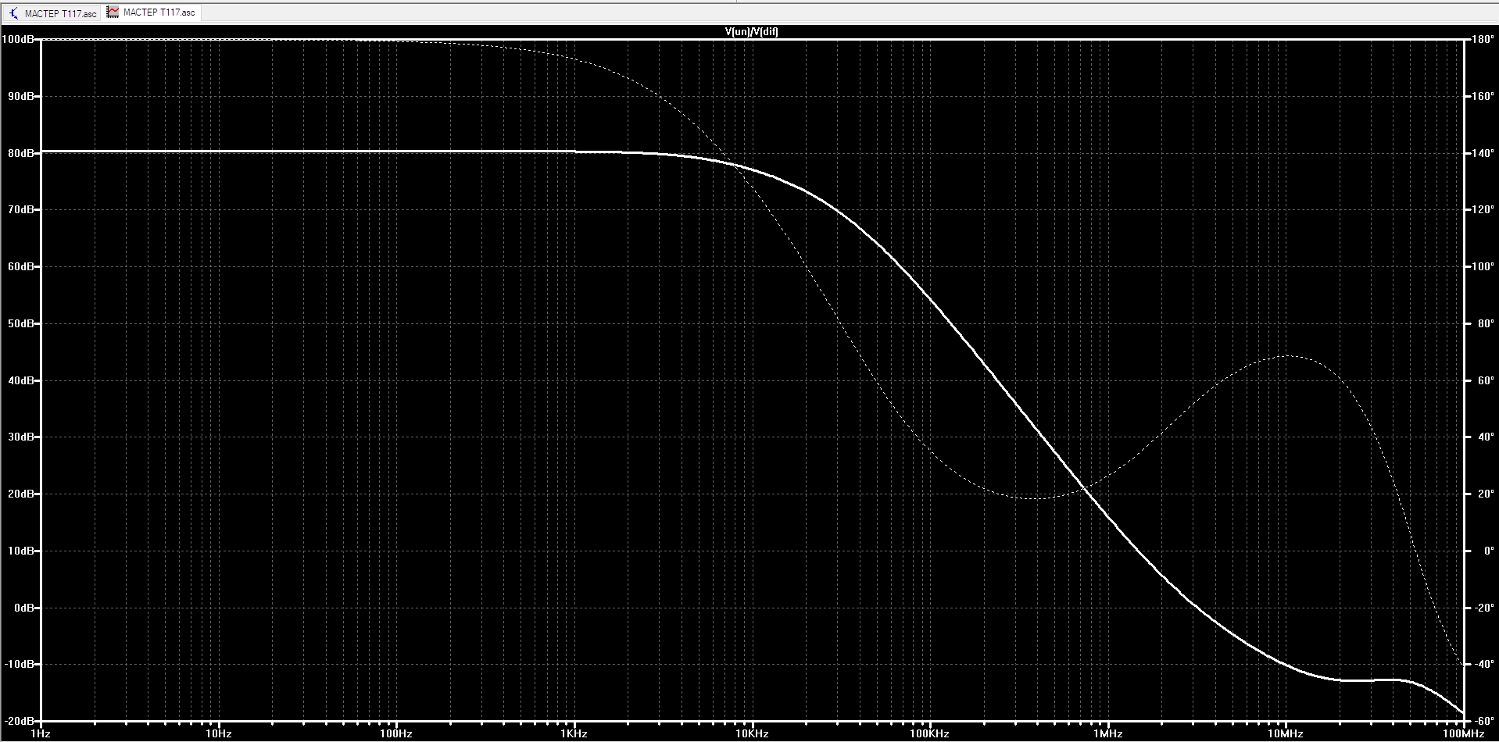This screenshot has width=1499, height=742.
Task: Click the 60dB label on the gain axis
Action: click(21, 266)
